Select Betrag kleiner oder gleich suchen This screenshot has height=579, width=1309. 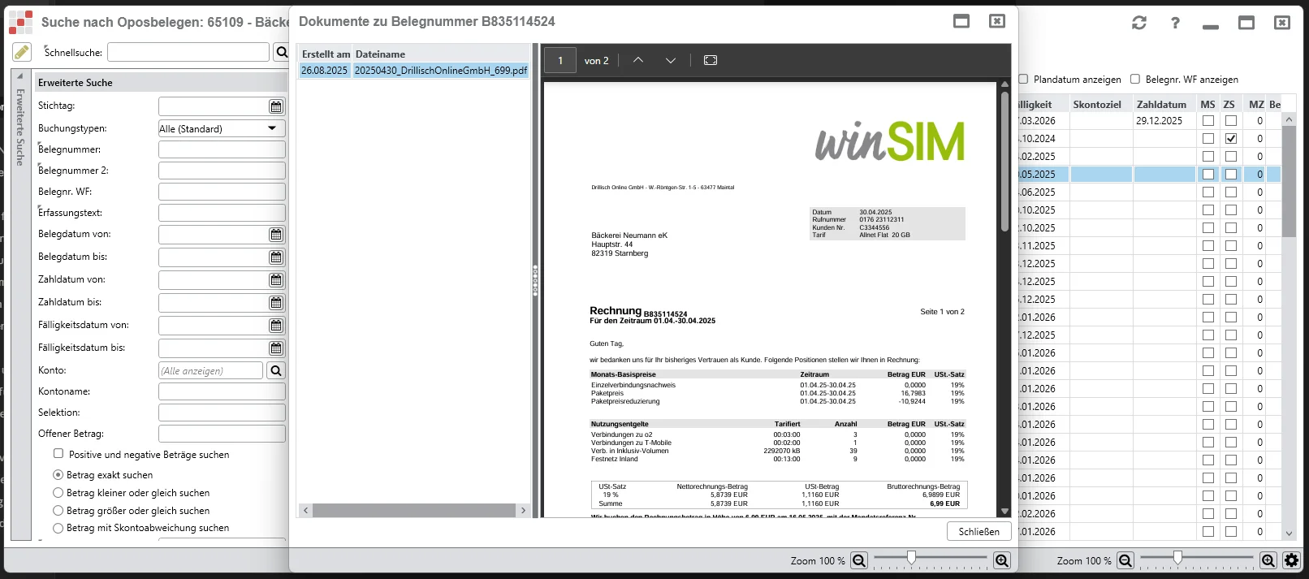[58, 493]
